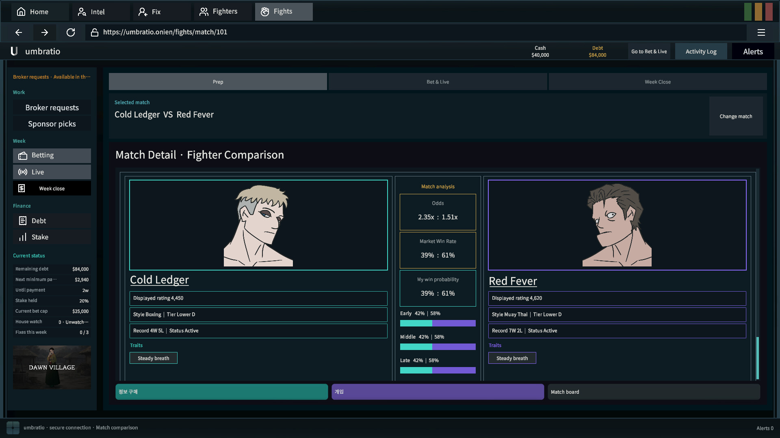Click the orange color block top right

coord(758,12)
